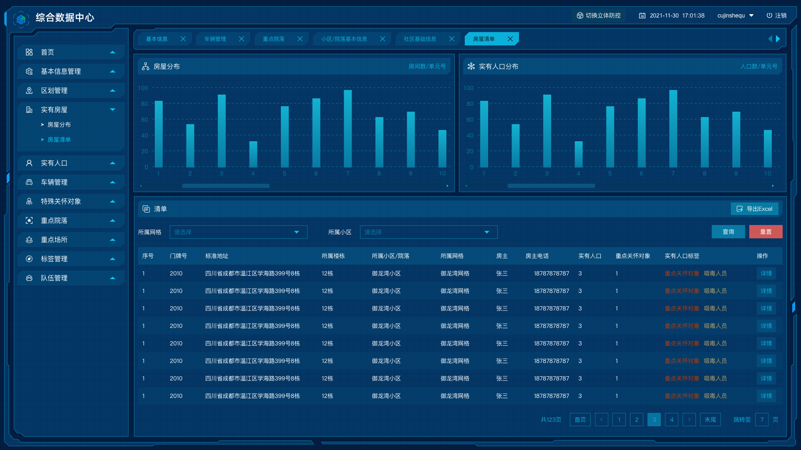Expand the 车辆管理 sidebar menu arrow
The image size is (801, 450).
click(x=113, y=182)
